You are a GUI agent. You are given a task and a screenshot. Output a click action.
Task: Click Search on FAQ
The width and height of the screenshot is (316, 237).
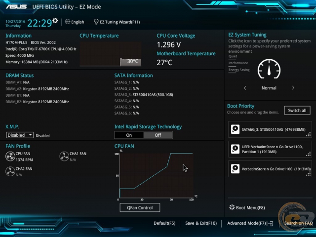[298, 223]
